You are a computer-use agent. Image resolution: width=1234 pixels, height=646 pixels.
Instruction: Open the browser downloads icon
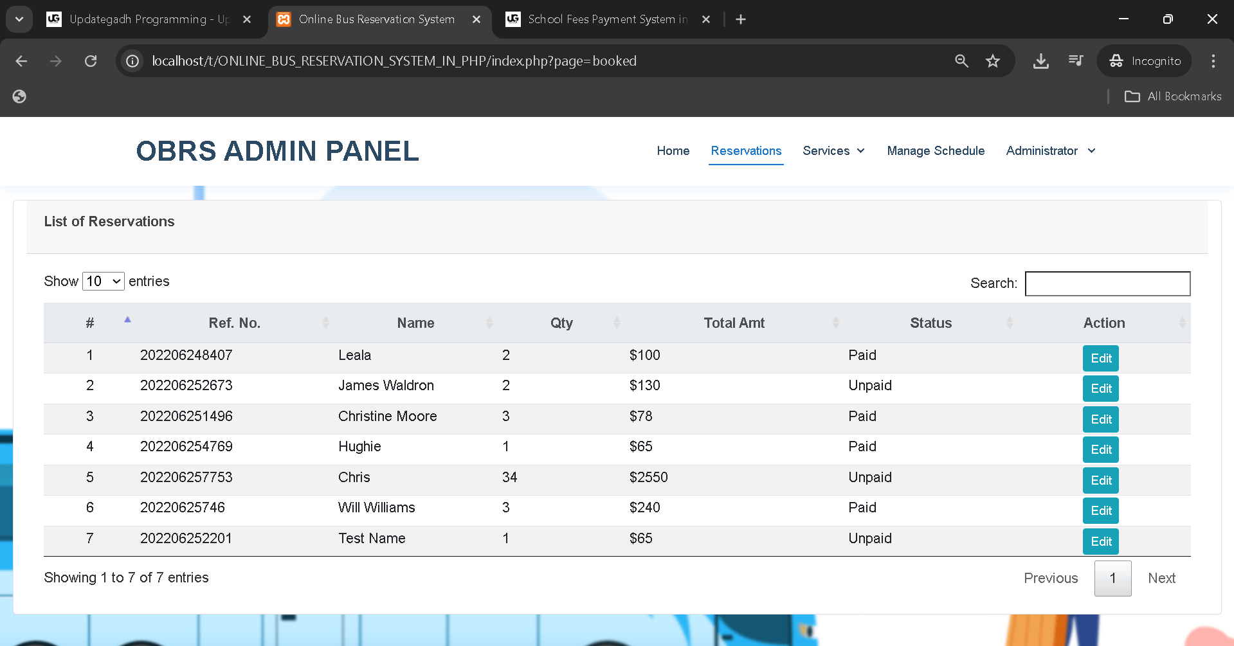click(1040, 61)
